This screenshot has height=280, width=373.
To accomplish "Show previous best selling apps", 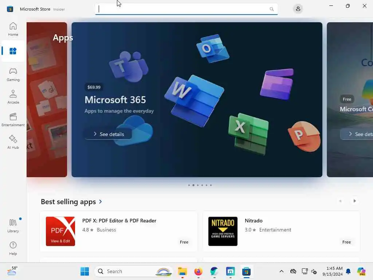I will pyautogui.click(x=340, y=201).
